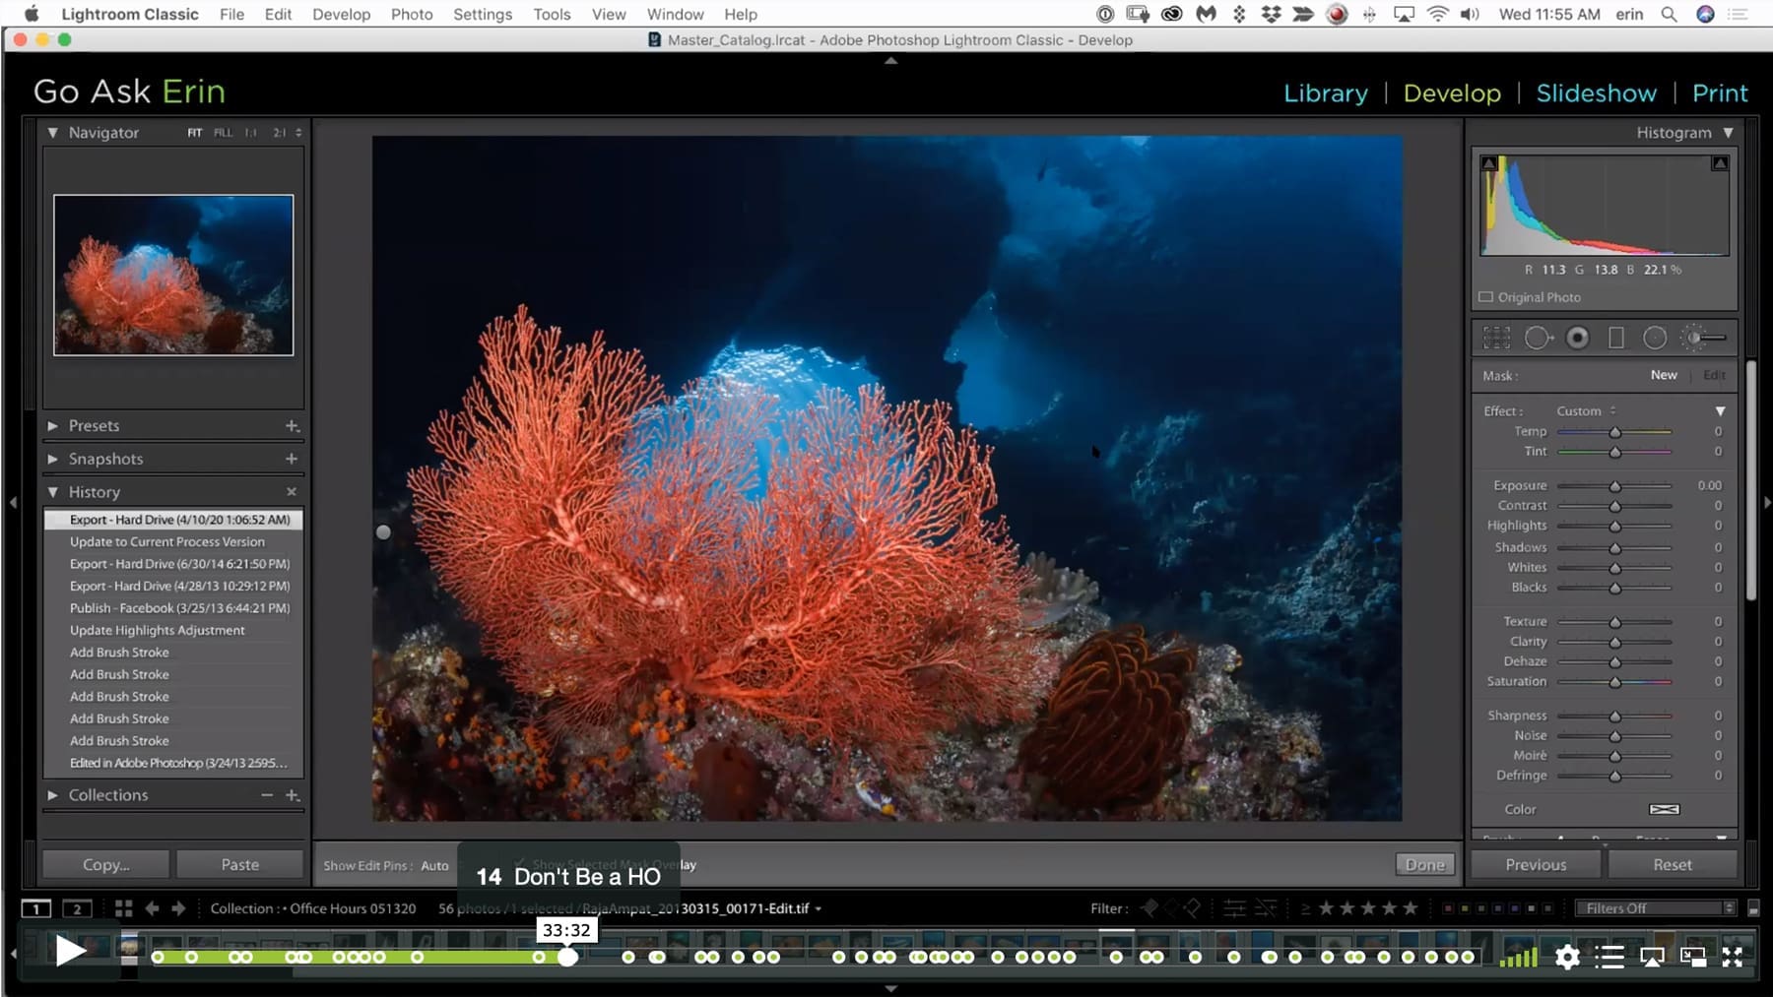Viewport: 1773px width, 997px height.
Task: Click the edit pin on the image
Action: coord(383,532)
